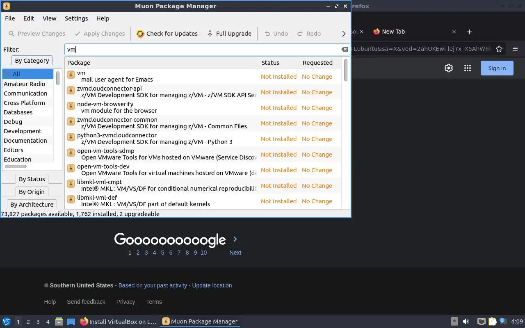Viewport: 525px width, 328px height.
Task: Sort by the Package column header
Action: point(162,63)
